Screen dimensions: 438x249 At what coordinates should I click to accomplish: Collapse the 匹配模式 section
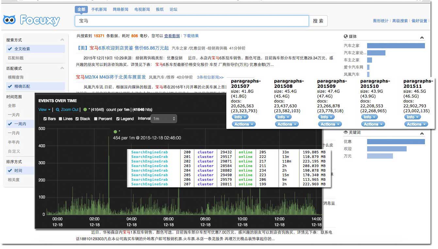click(62, 68)
